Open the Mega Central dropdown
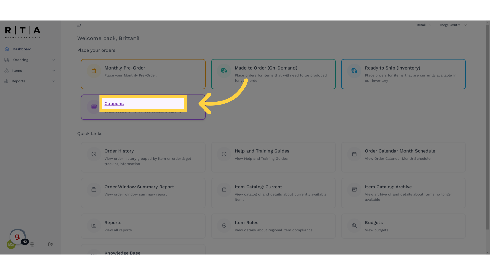Screen dimensions: 490x275 pos(453,25)
